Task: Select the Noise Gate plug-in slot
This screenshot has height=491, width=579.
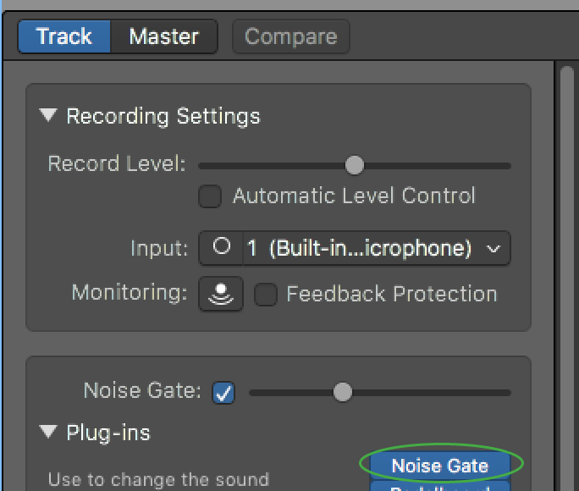Action: click(439, 465)
